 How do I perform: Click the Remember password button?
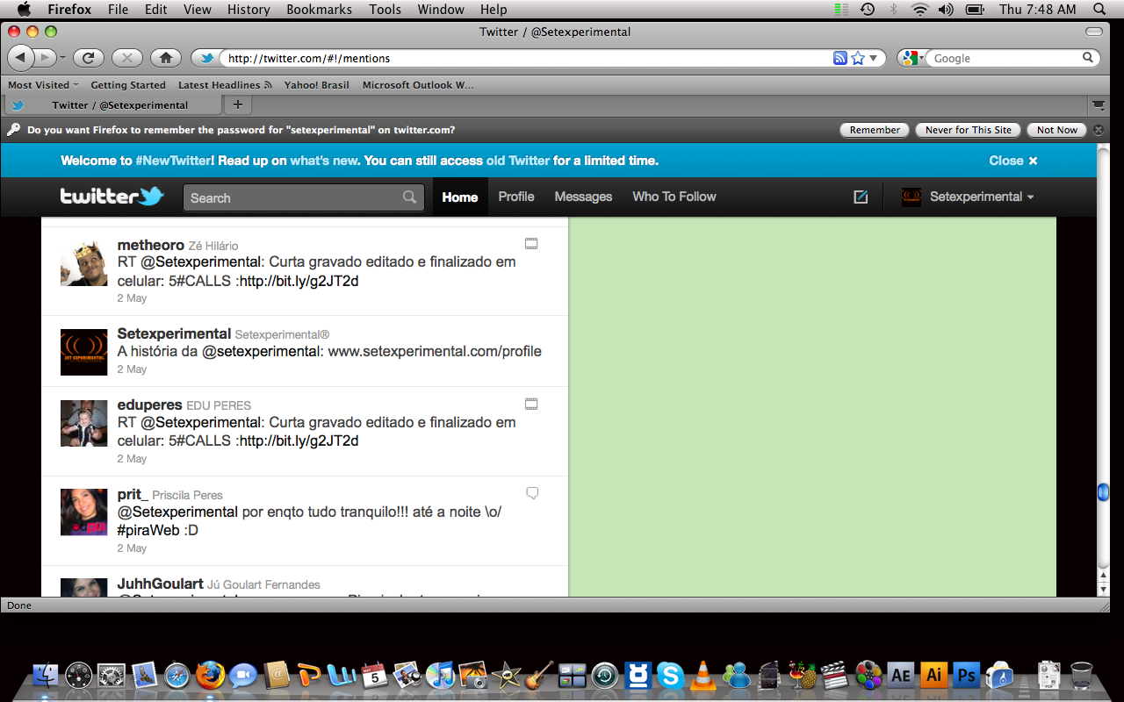point(875,130)
